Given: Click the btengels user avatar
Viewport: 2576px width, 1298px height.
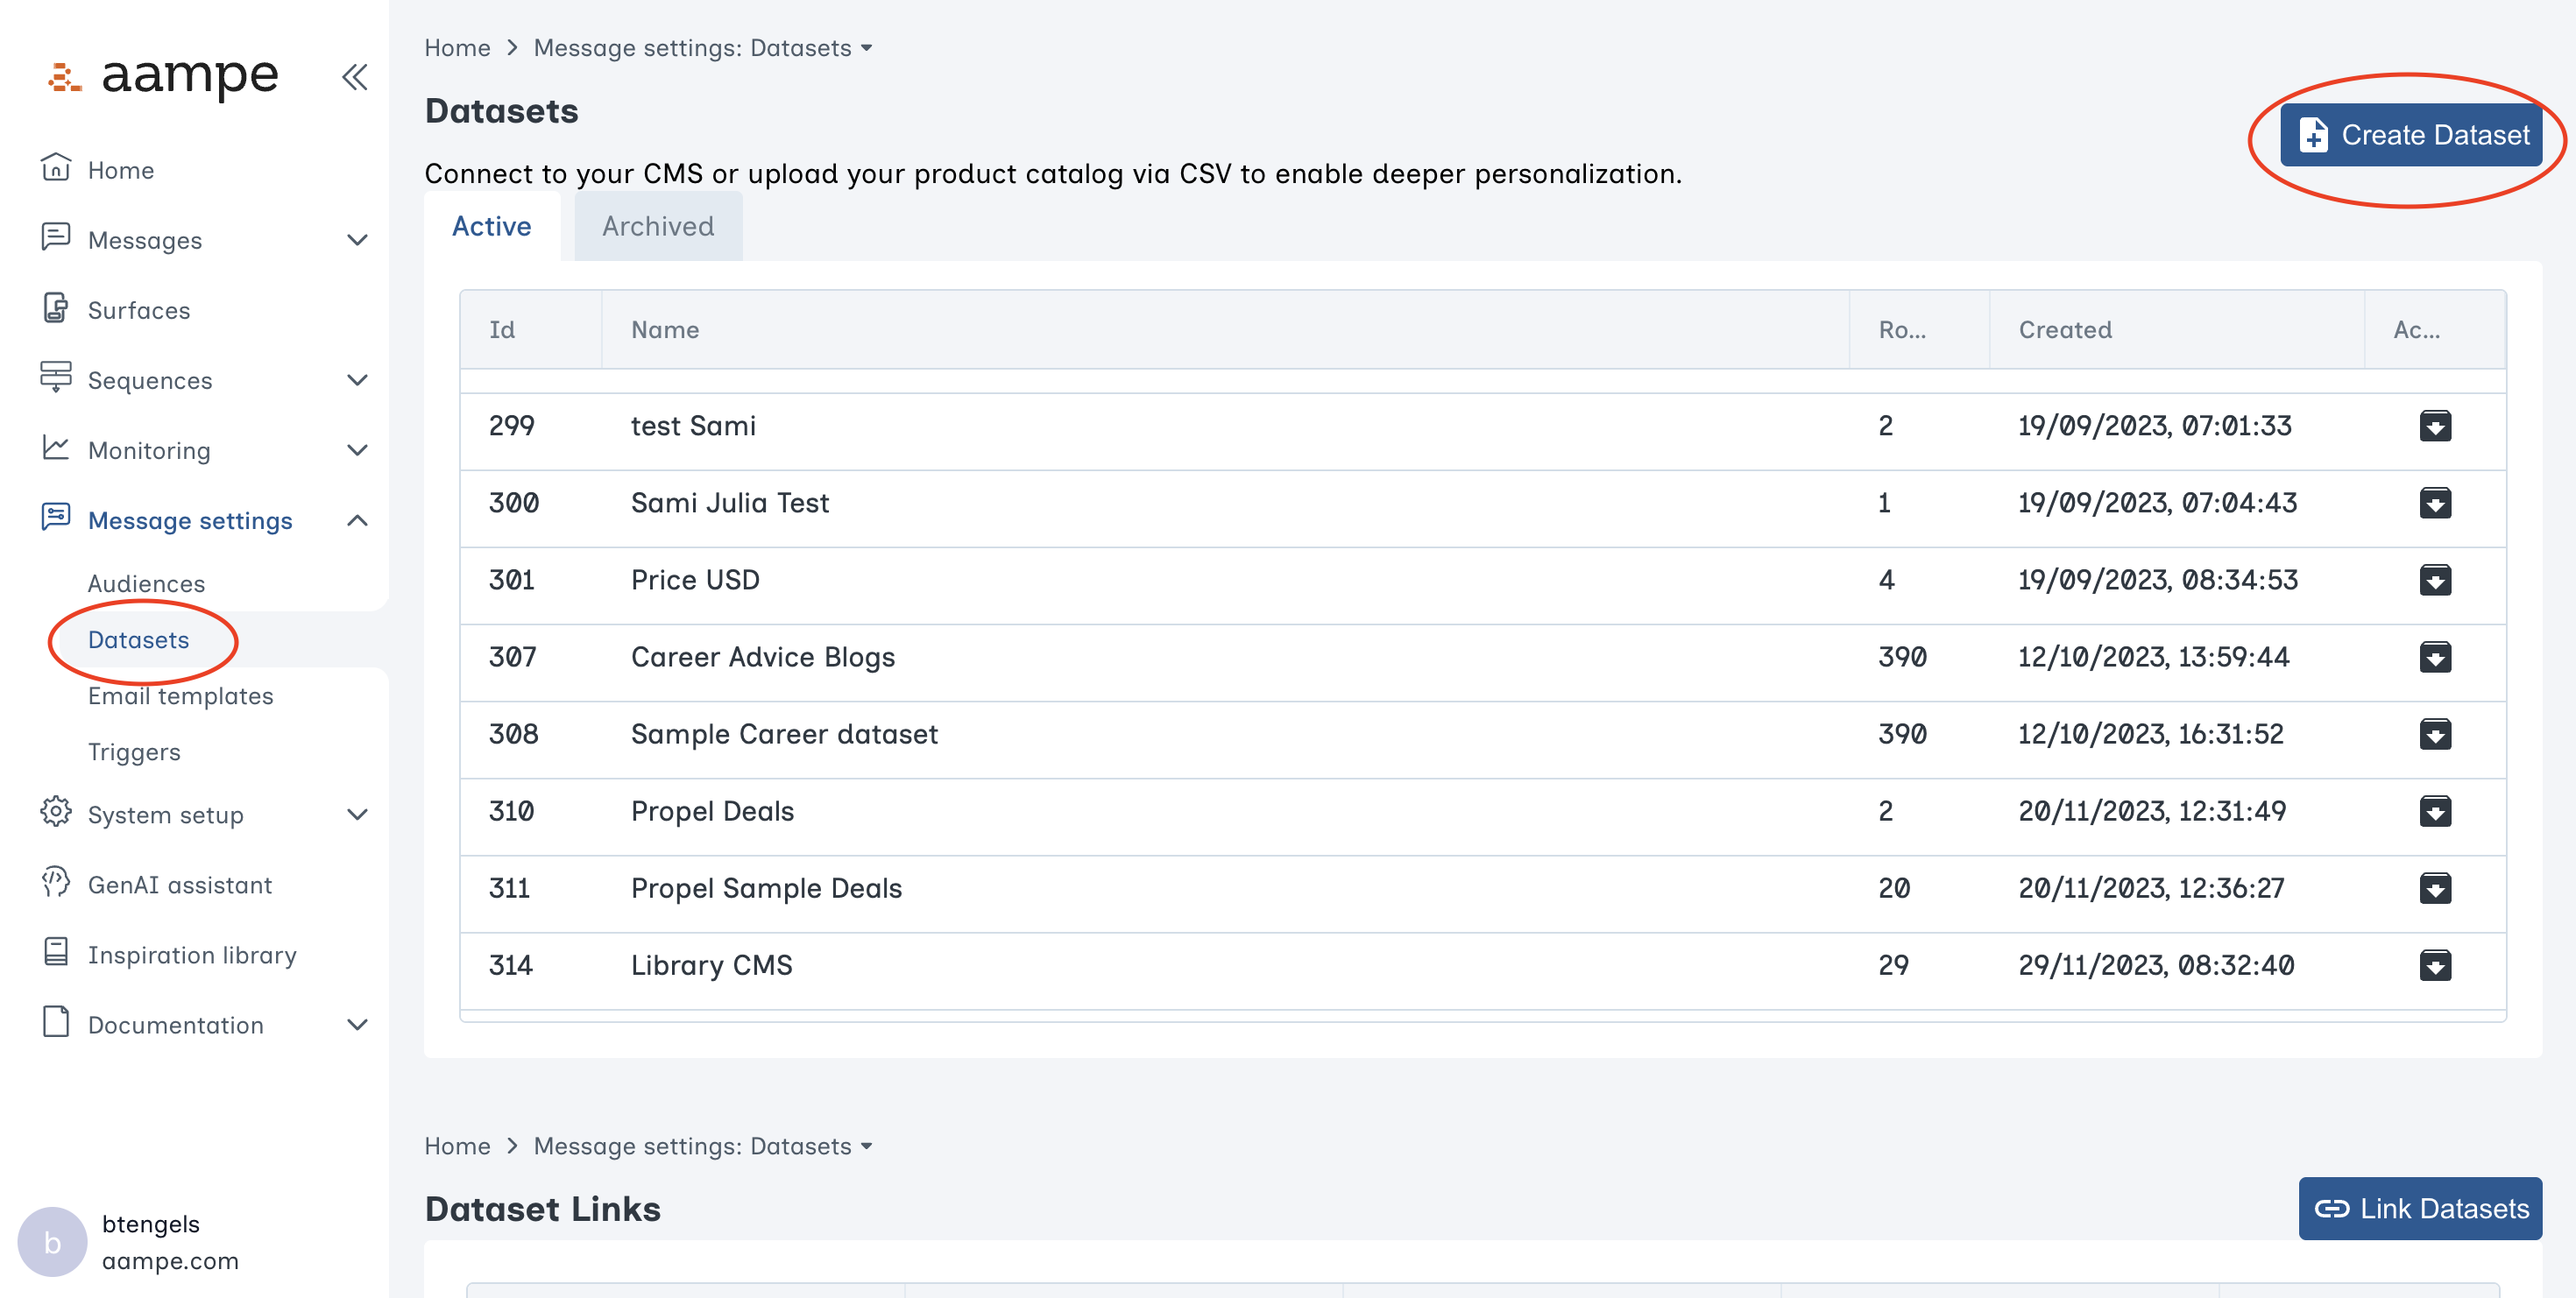Looking at the screenshot, I should [52, 1242].
